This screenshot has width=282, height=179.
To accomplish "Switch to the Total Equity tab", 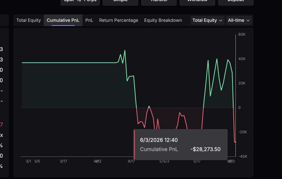I will pos(29,20).
